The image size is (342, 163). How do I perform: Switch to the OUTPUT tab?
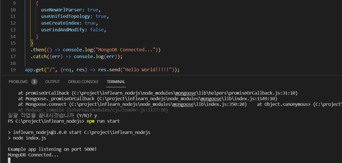53,82
